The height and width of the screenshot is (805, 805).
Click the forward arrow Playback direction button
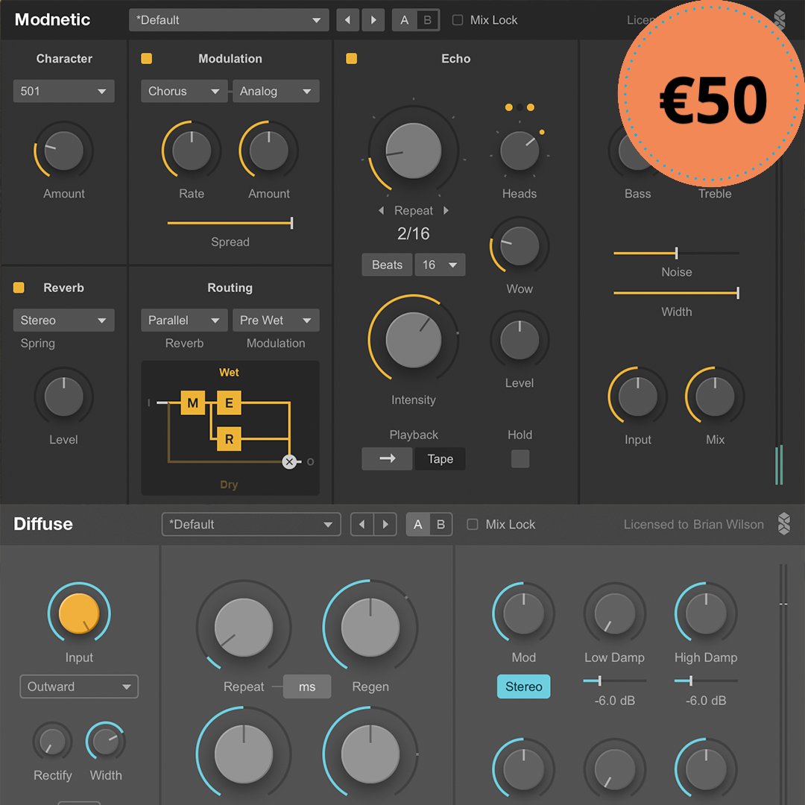(x=387, y=458)
